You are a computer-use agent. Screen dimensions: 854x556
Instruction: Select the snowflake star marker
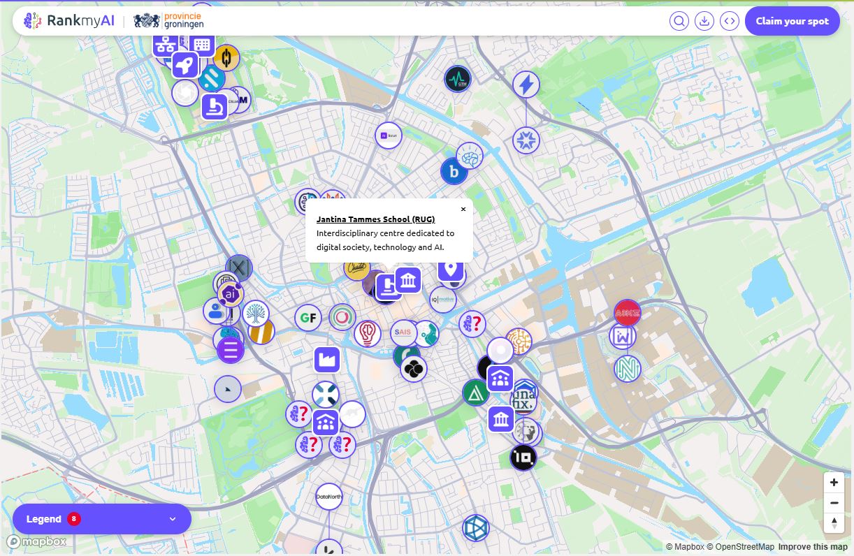coord(526,140)
